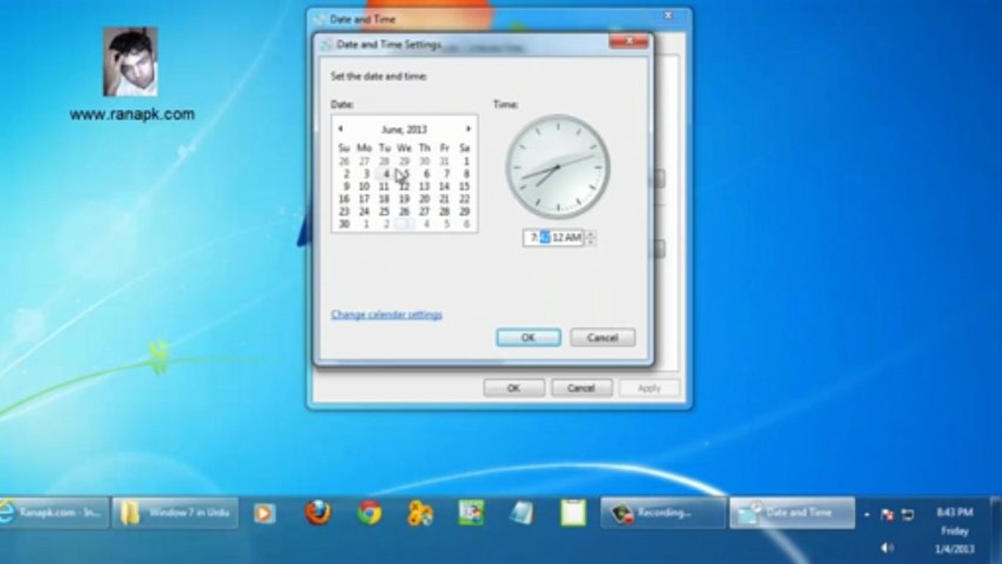Switch to Ranapk.com Internet Explorer taskbar window

53,512
